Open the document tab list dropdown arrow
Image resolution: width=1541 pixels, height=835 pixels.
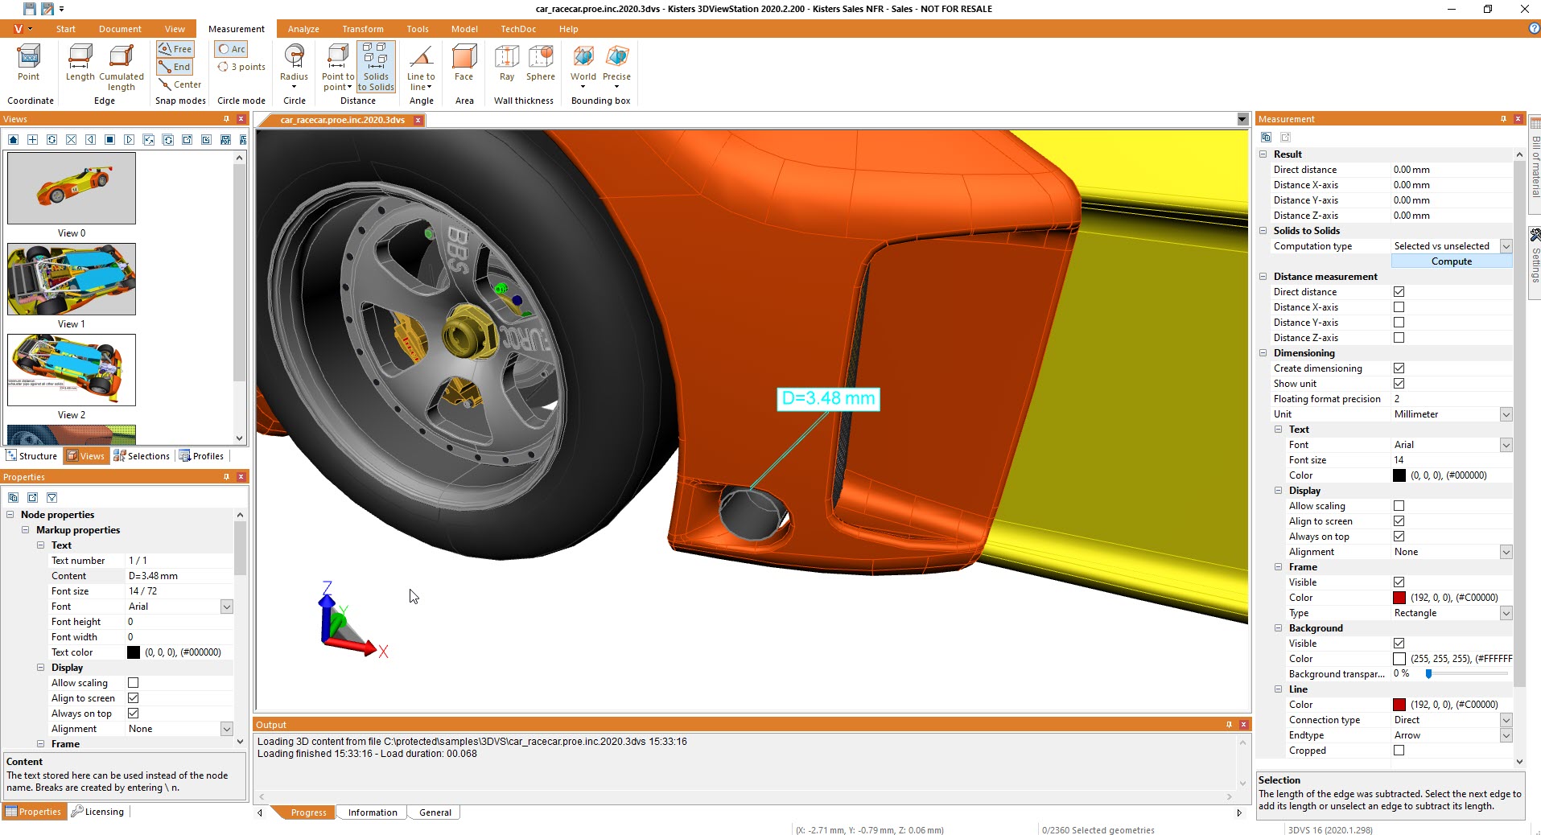1242,120
